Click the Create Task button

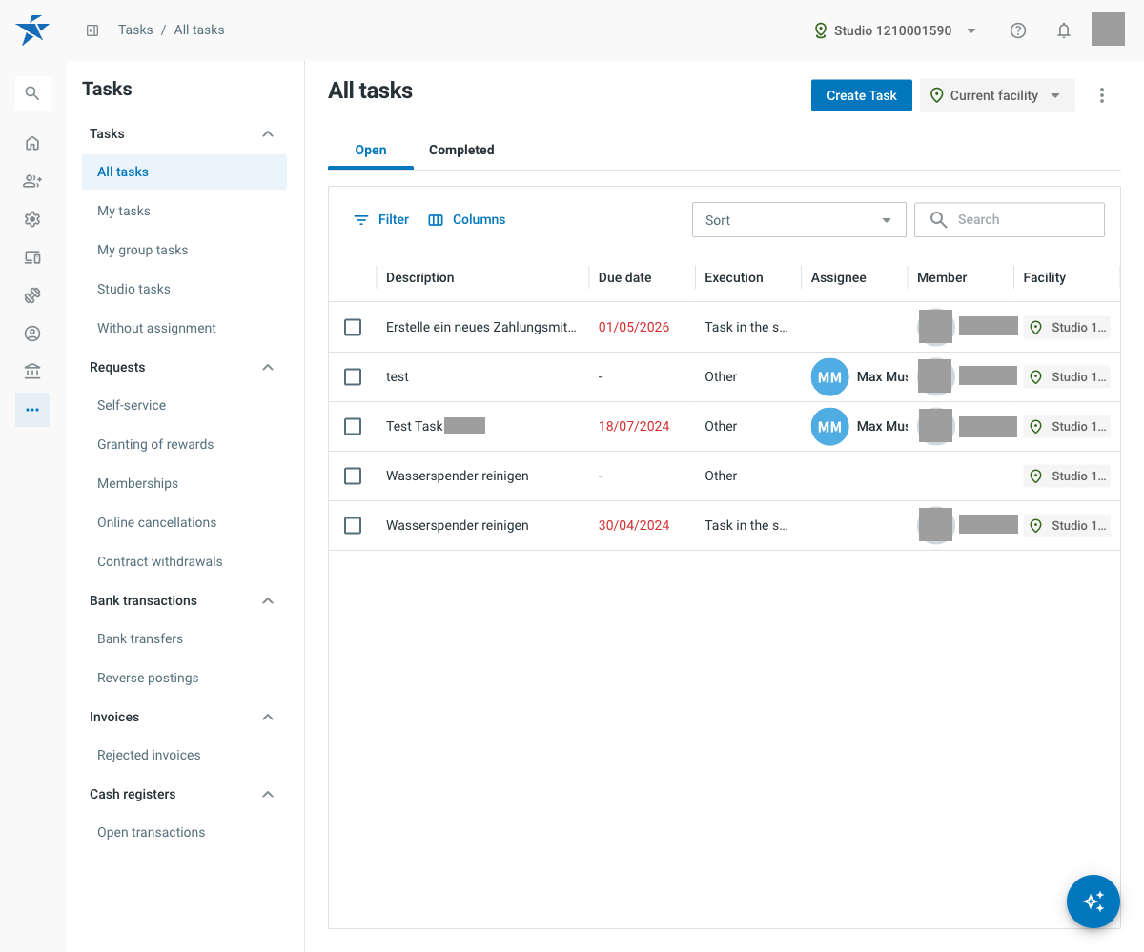(x=862, y=95)
